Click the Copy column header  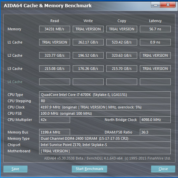(122, 21)
